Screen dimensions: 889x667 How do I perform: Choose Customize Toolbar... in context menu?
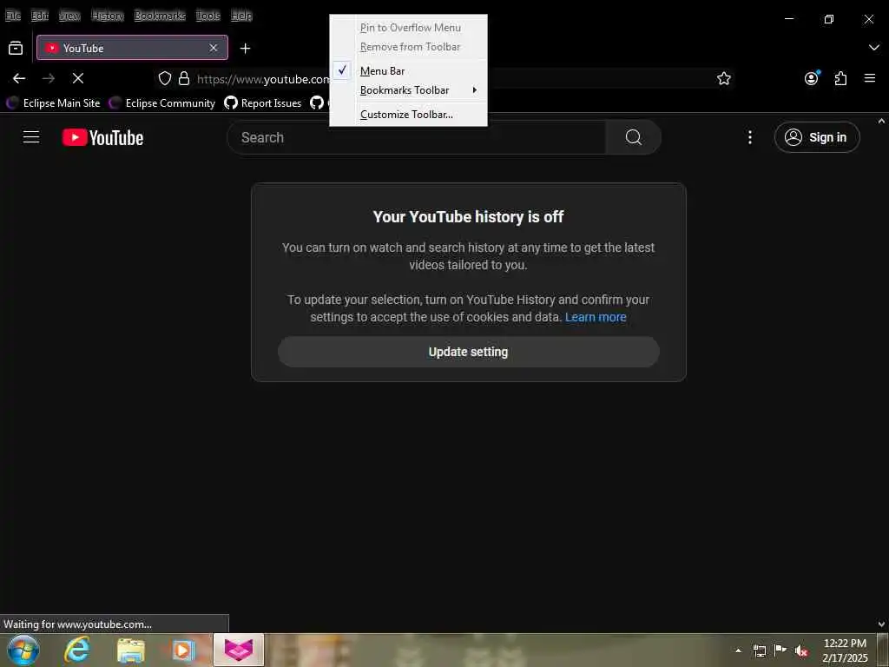[408, 115]
